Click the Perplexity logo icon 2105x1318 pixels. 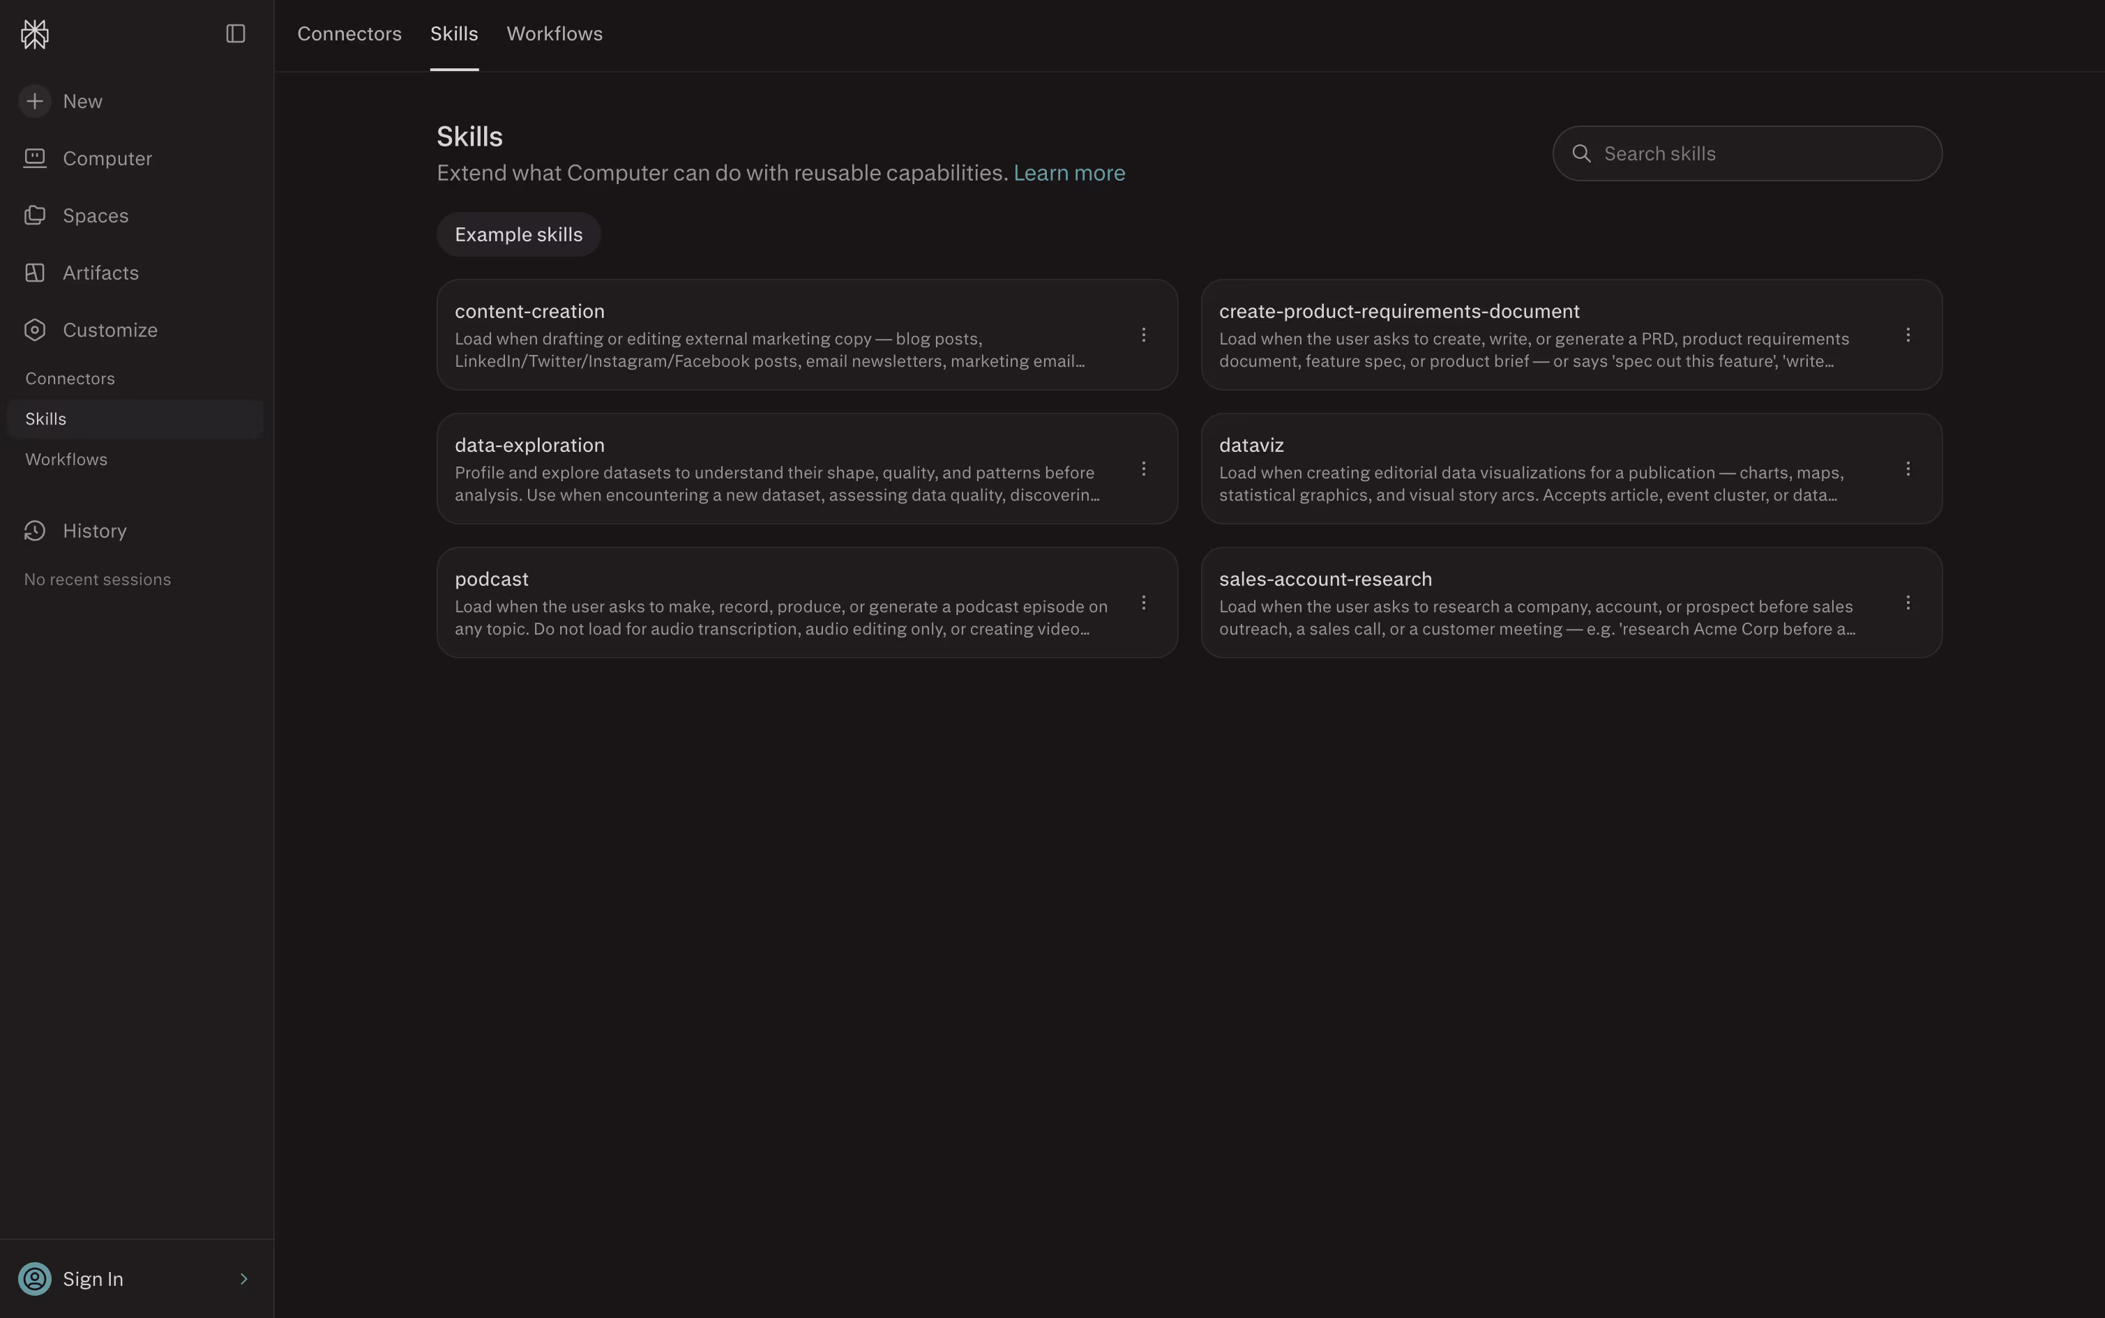pos(35,34)
